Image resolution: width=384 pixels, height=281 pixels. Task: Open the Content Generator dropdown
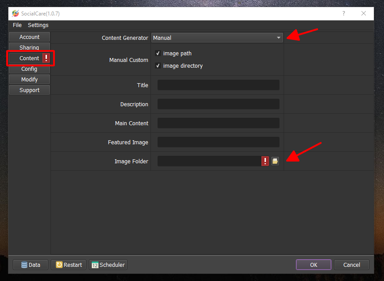[x=217, y=38]
